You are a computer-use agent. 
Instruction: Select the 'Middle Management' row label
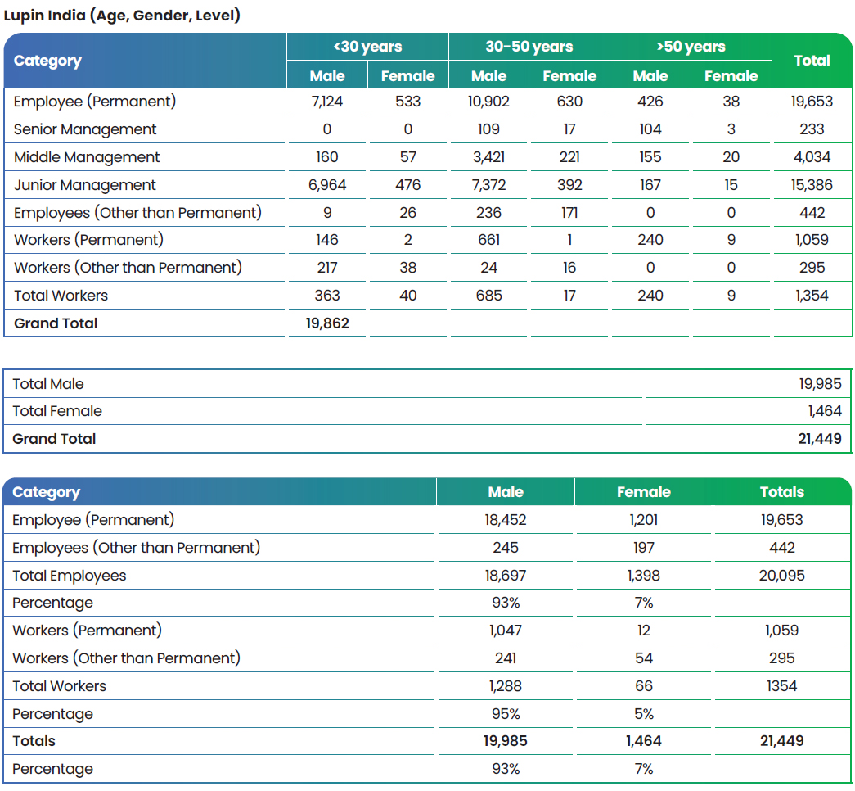87,157
